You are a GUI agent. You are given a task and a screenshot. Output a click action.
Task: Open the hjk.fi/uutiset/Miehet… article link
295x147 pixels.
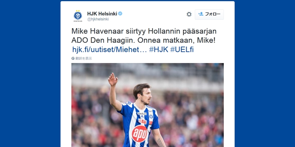tap(110, 50)
